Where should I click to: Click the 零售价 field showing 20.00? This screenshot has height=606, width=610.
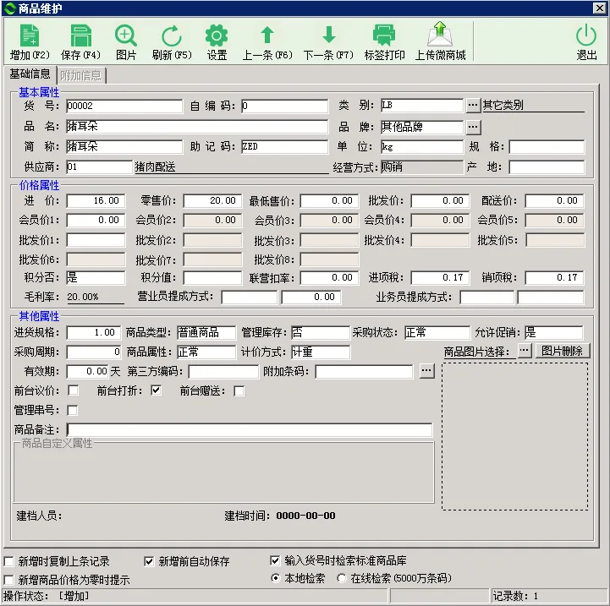click(x=212, y=200)
